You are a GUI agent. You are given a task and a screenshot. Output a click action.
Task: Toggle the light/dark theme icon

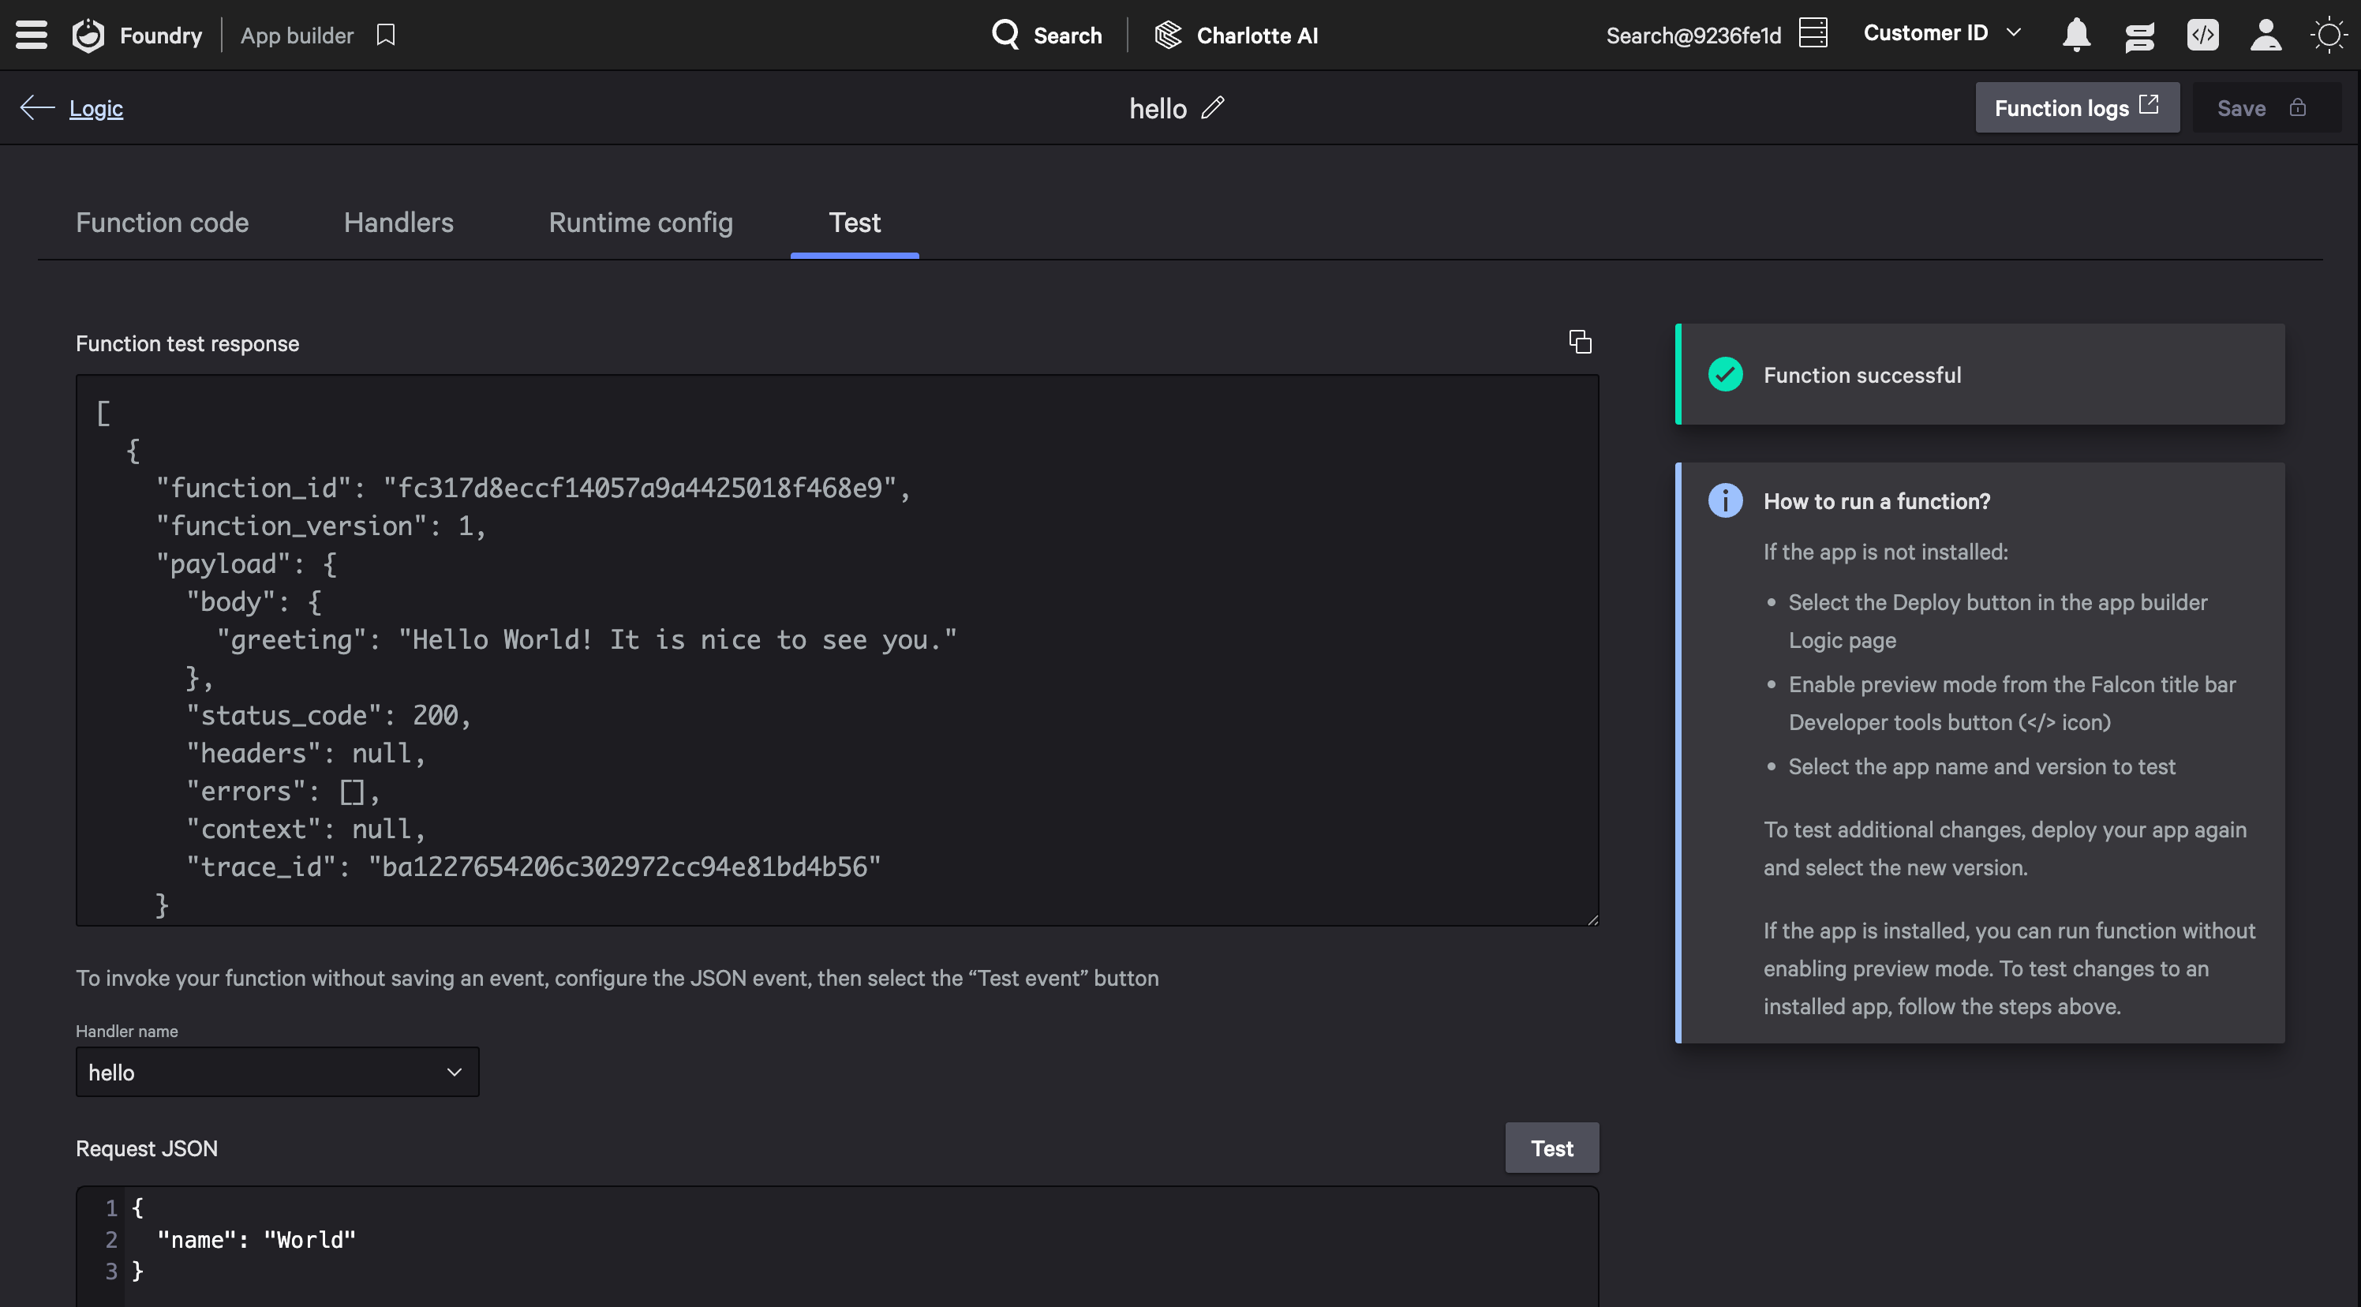tap(2328, 35)
